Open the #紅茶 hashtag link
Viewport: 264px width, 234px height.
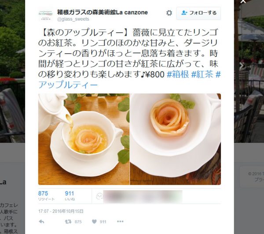coord(202,74)
